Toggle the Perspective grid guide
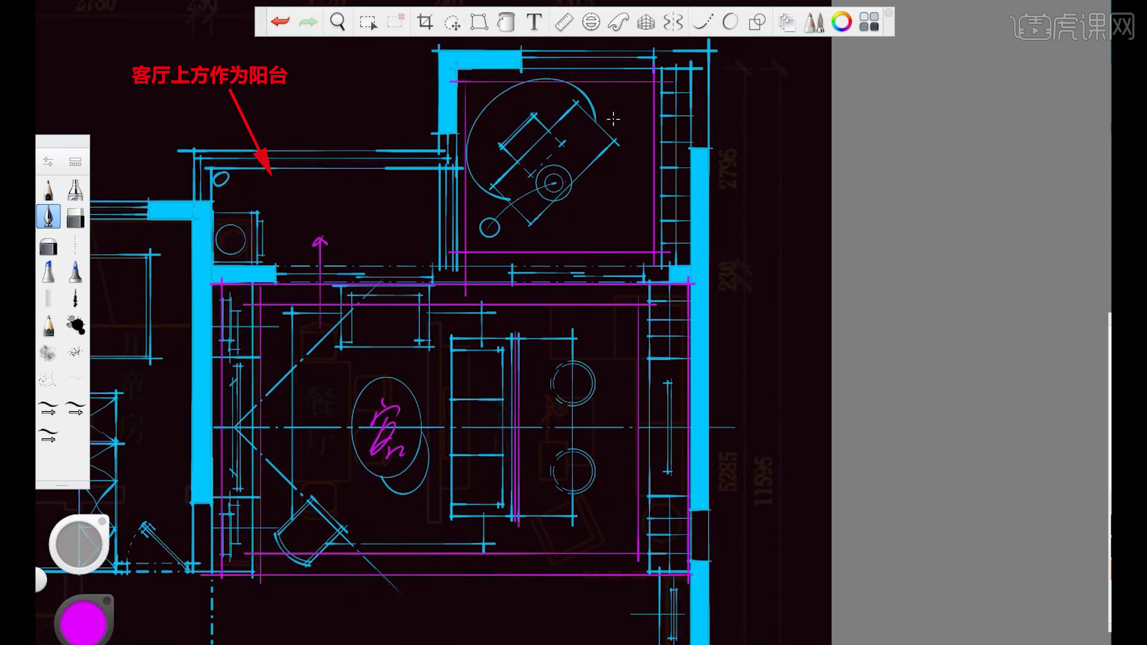The height and width of the screenshot is (645, 1147). tap(646, 22)
